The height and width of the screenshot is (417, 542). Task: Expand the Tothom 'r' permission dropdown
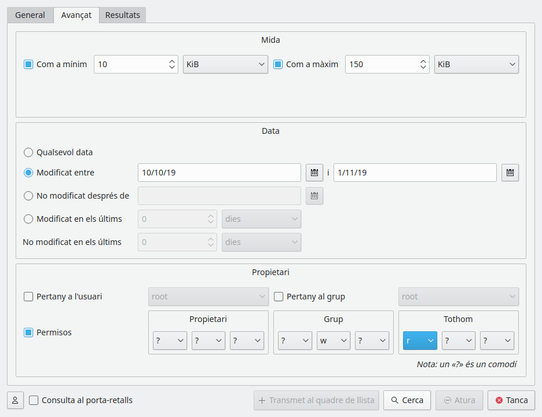[x=420, y=341]
